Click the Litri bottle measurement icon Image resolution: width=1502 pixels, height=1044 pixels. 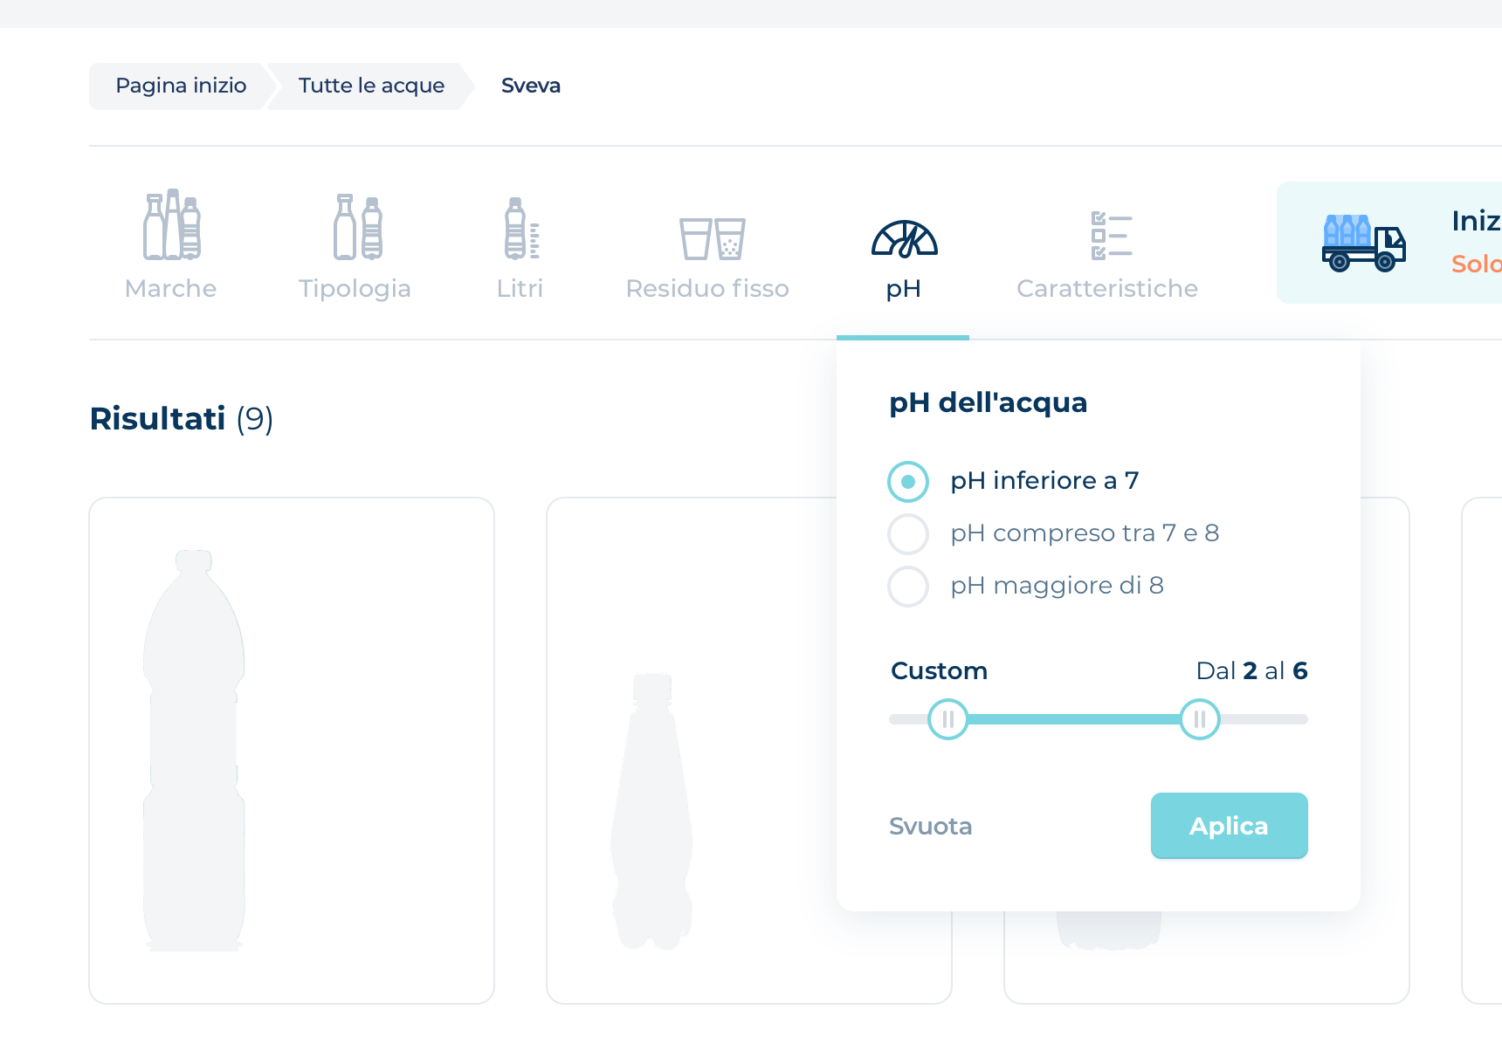click(x=521, y=229)
